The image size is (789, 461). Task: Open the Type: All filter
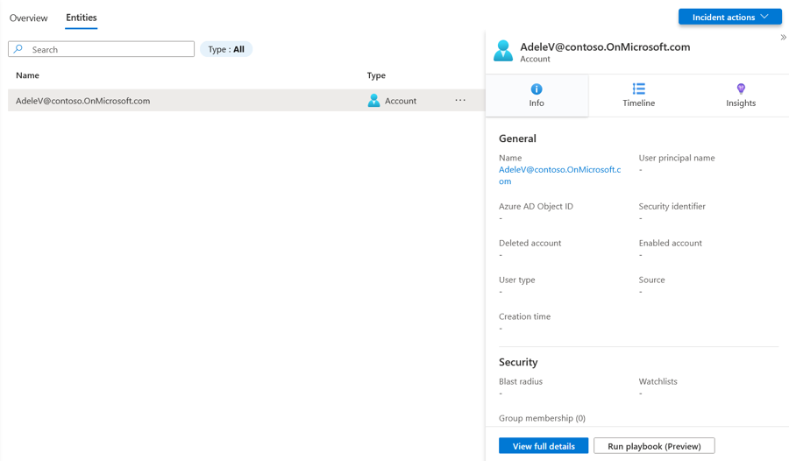coord(226,49)
